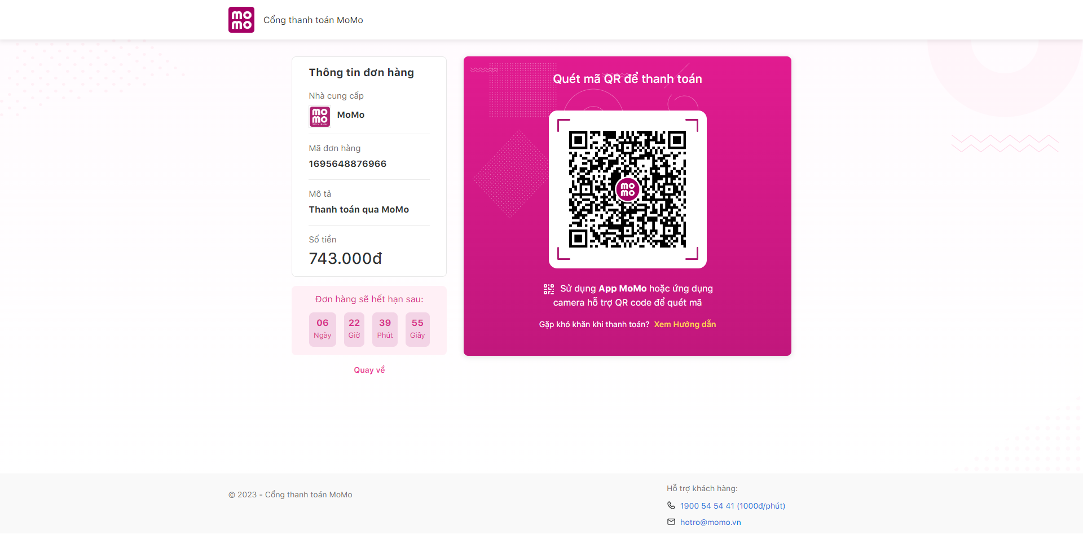Image resolution: width=1083 pixels, height=543 pixels.
Task: Click the MoMo provider icon in order info
Action: 320,116
